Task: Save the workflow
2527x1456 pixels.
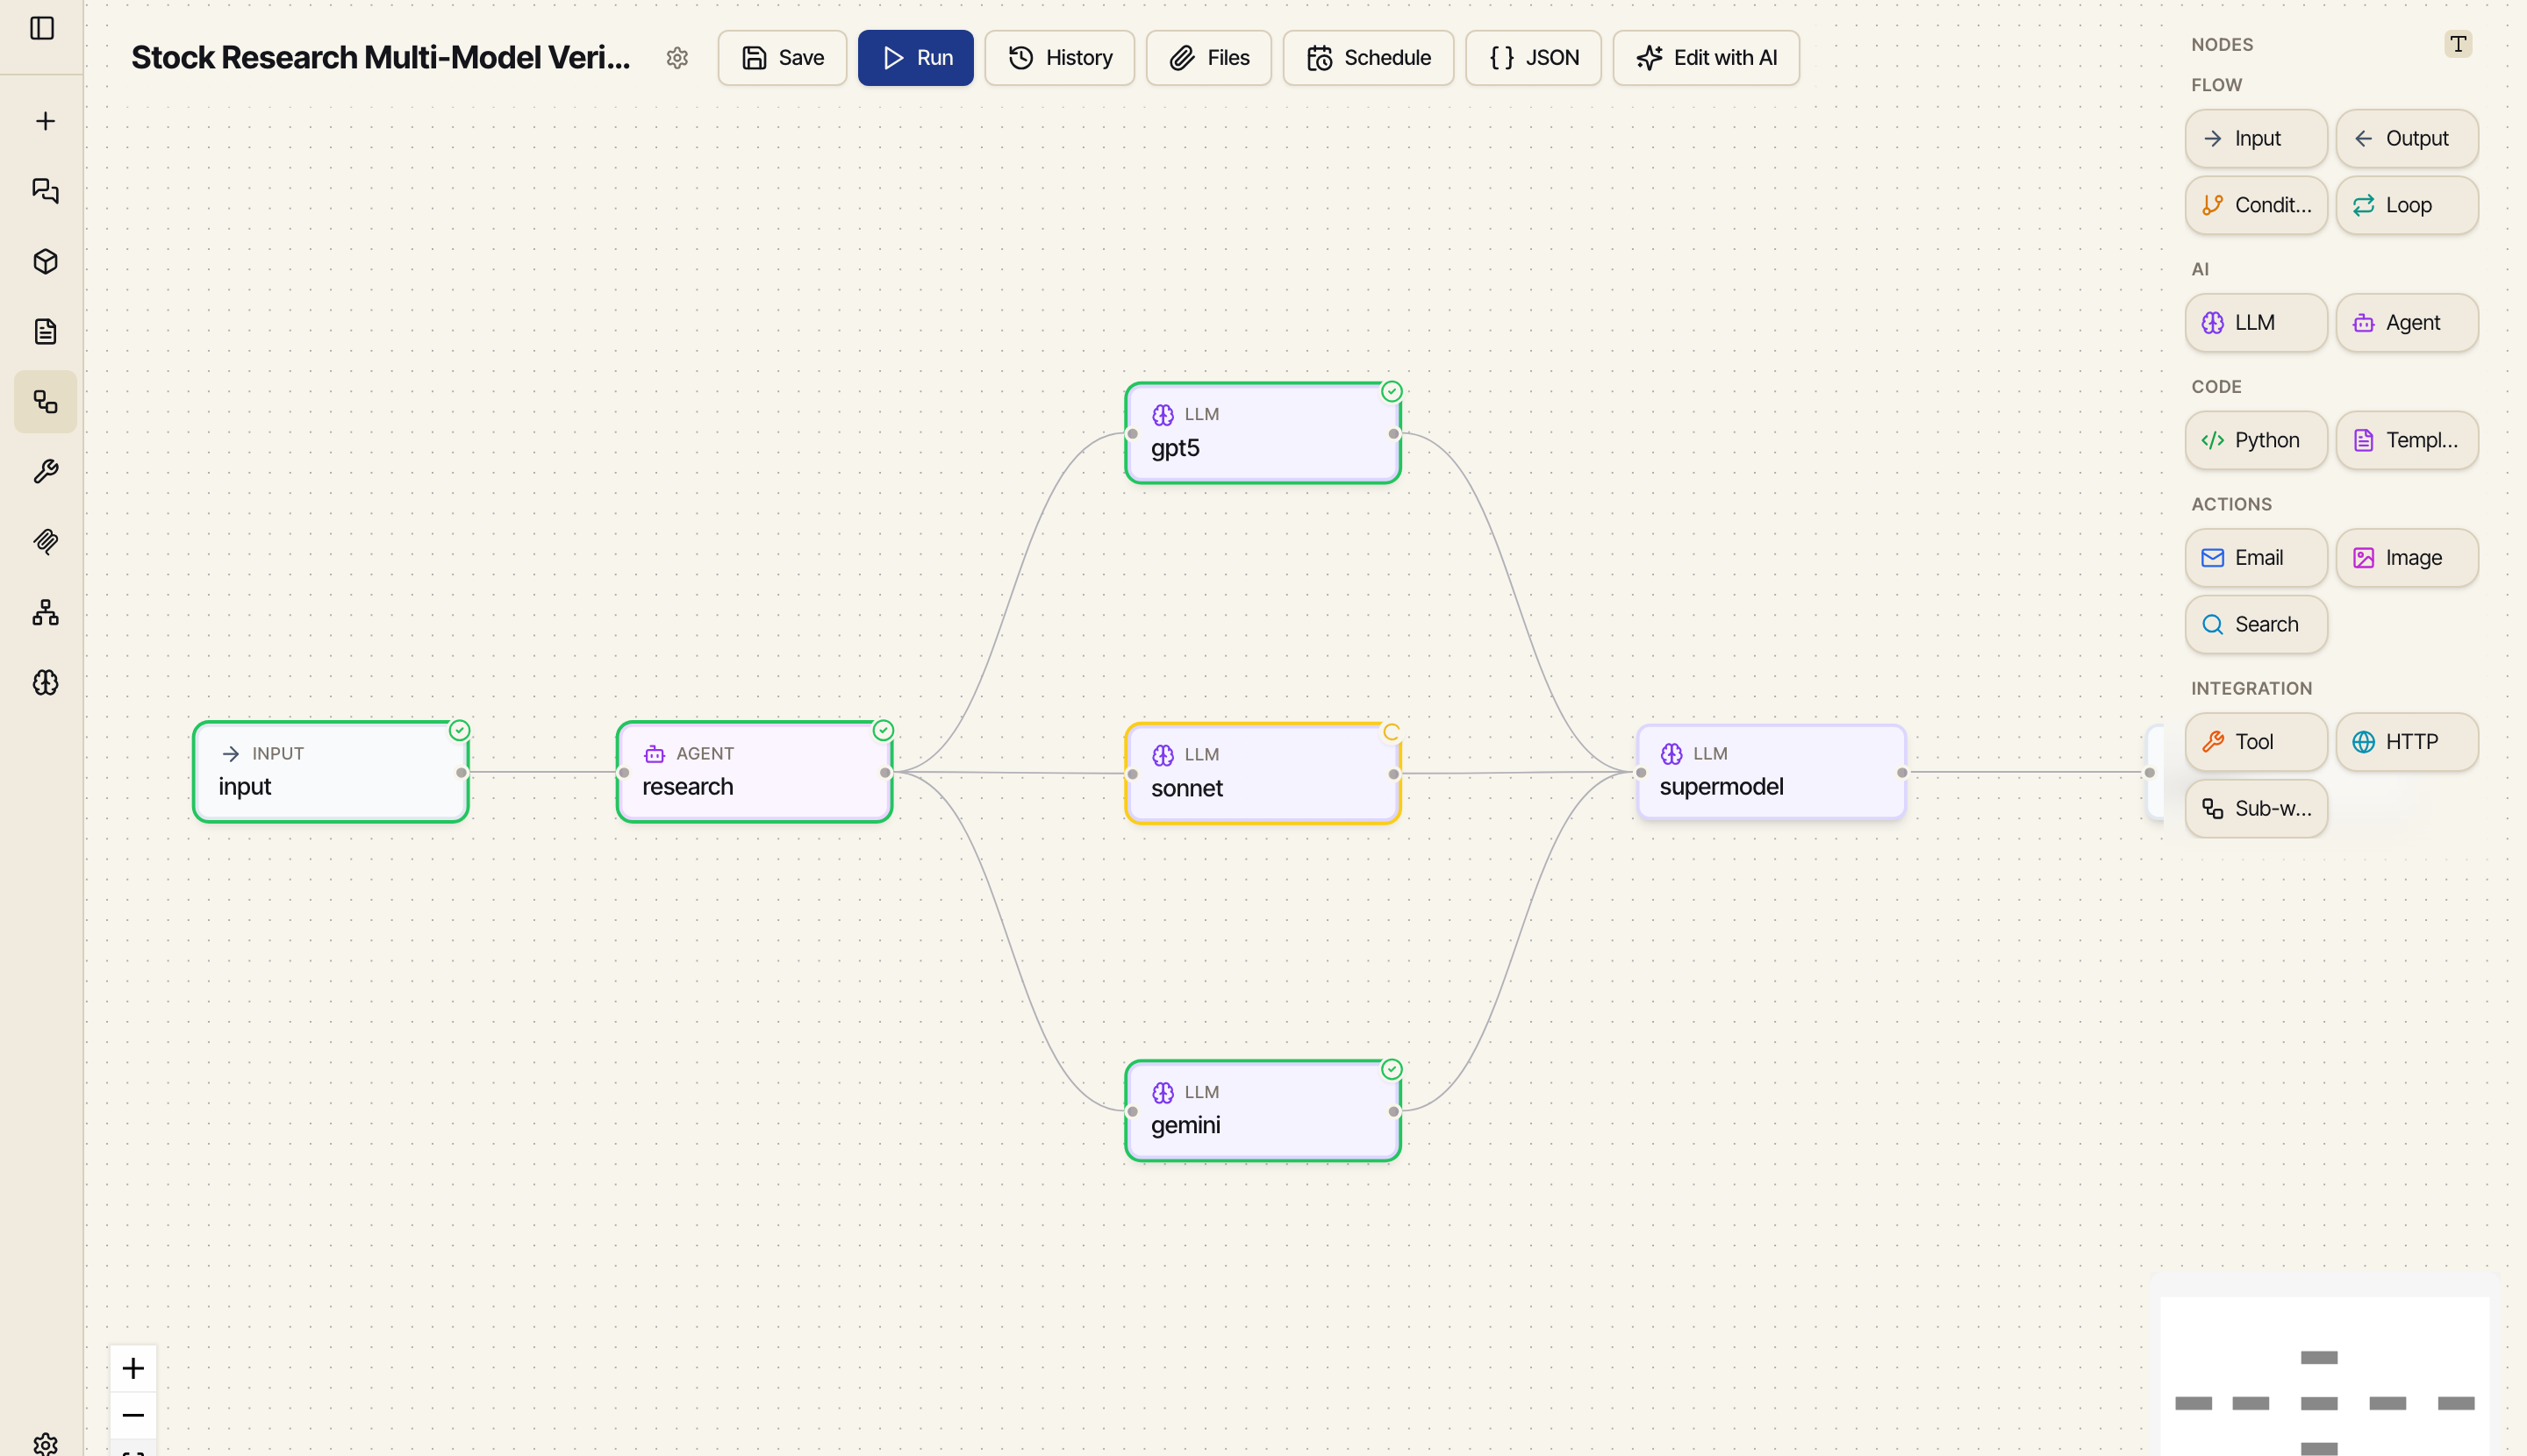Action: pyautogui.click(x=783, y=58)
